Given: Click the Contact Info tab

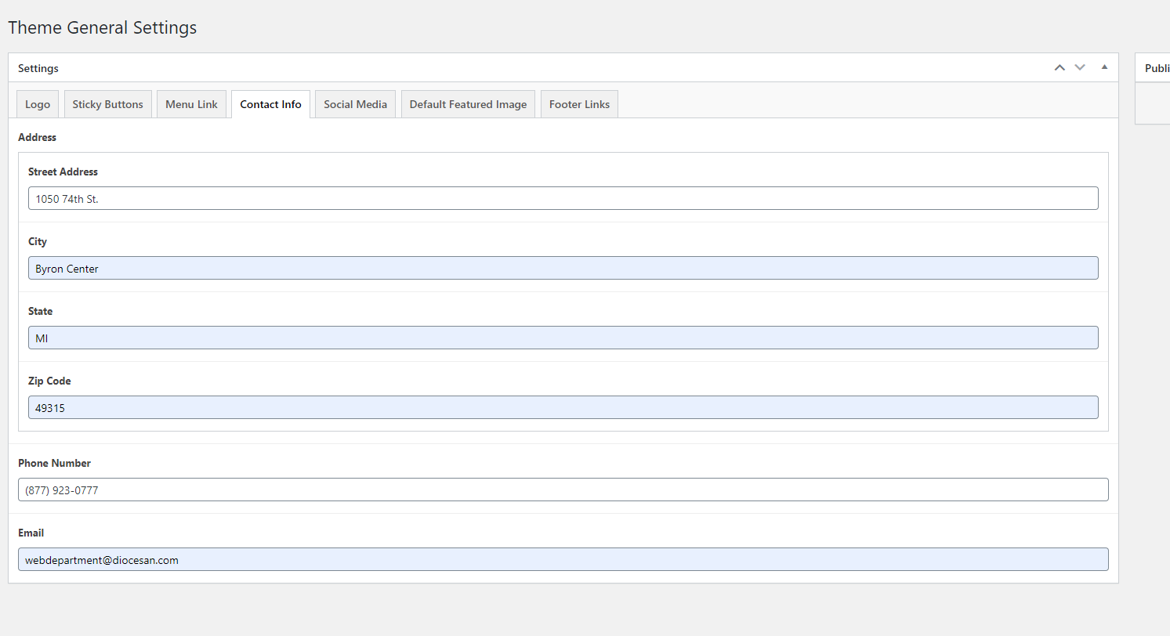Looking at the screenshot, I should click(270, 104).
